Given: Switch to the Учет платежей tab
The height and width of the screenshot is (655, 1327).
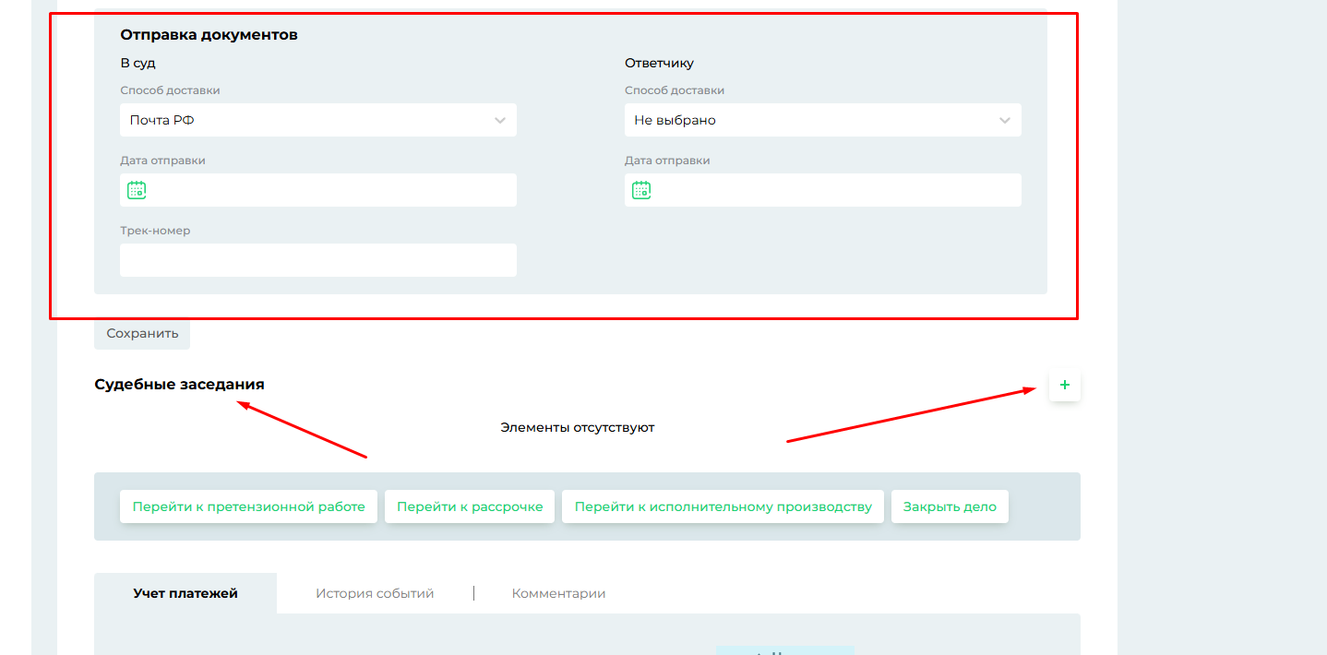Looking at the screenshot, I should pos(185,593).
